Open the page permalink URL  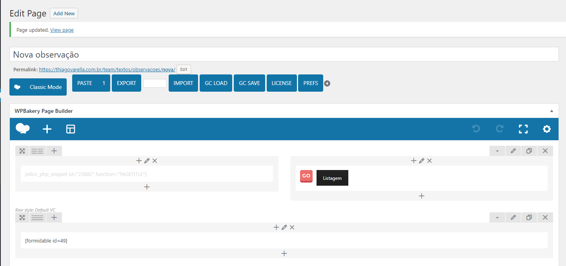[107, 69]
